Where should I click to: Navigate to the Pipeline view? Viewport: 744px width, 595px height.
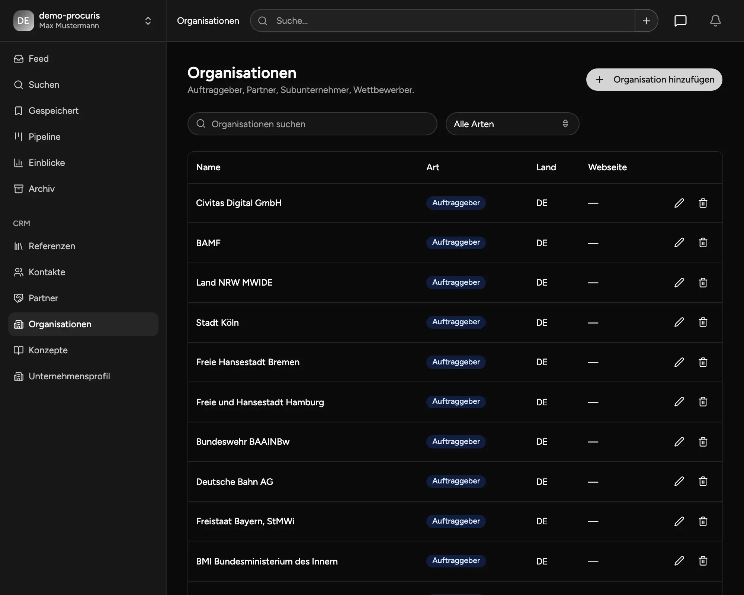pyautogui.click(x=83, y=137)
